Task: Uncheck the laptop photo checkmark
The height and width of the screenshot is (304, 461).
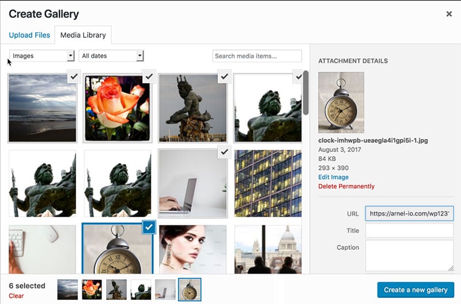Action: click(x=224, y=152)
